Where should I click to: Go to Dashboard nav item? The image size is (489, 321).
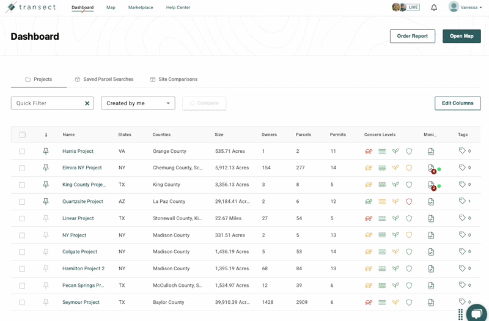click(83, 7)
